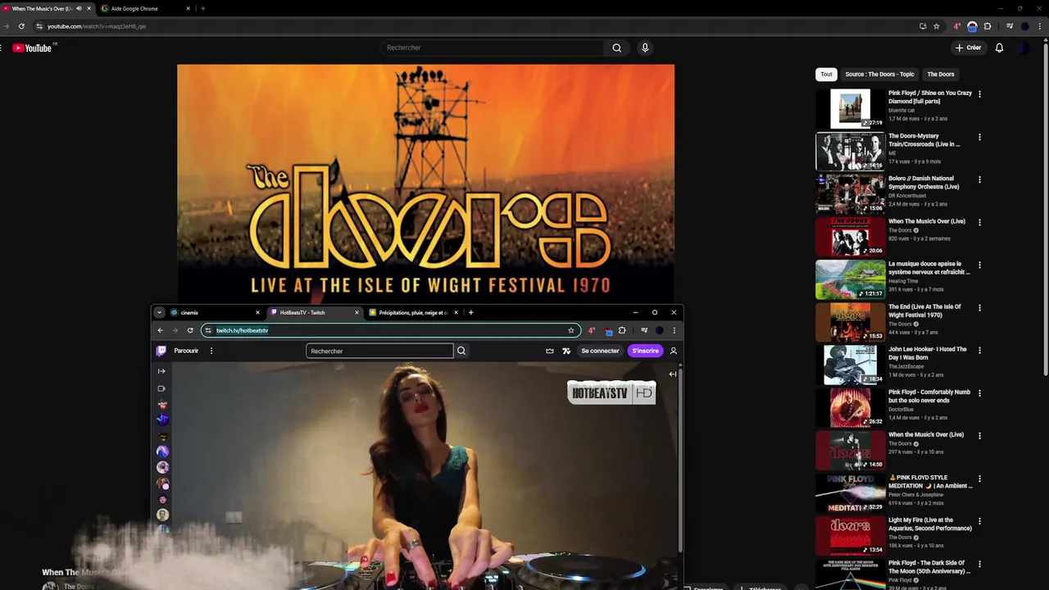Open options for Bolero Danish National Symphony video
The height and width of the screenshot is (590, 1049).
pyautogui.click(x=979, y=179)
